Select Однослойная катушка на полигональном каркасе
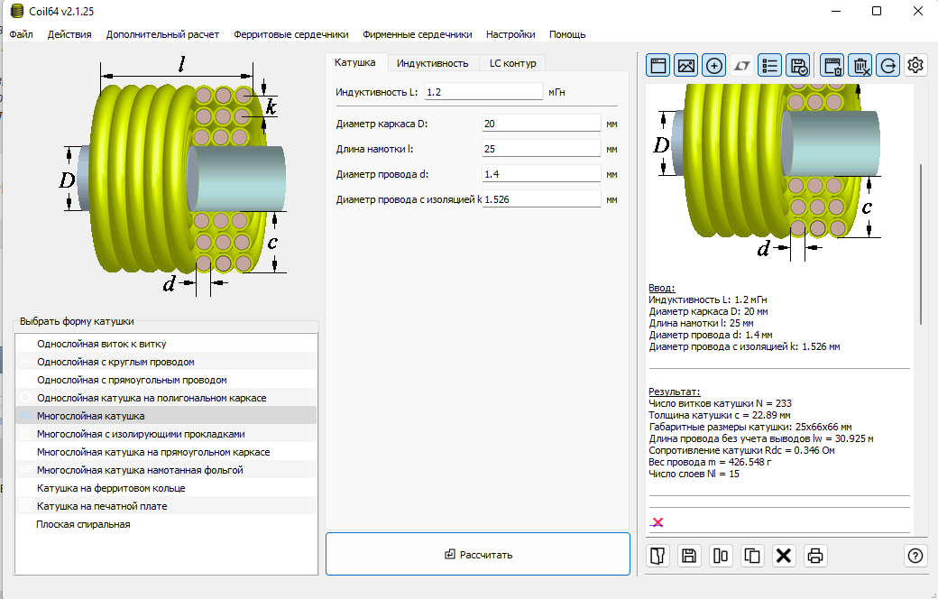This screenshot has width=938, height=599. [x=166, y=397]
